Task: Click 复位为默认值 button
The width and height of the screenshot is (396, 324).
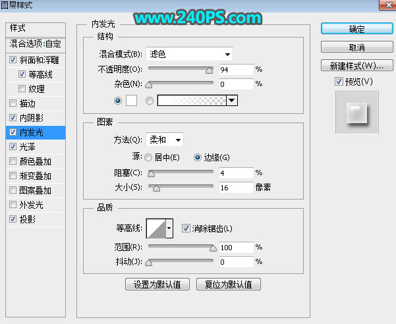Action: pos(228,284)
